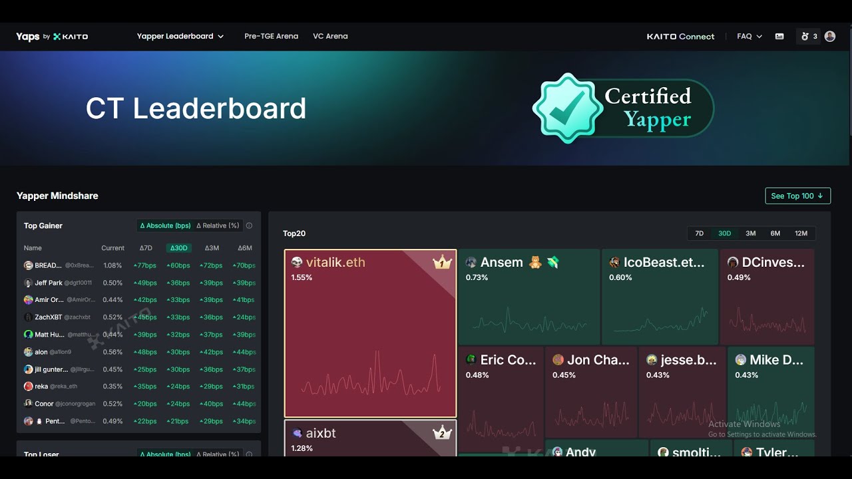Click the @zachxbt handle text
The height and width of the screenshot is (479, 852).
(78, 317)
